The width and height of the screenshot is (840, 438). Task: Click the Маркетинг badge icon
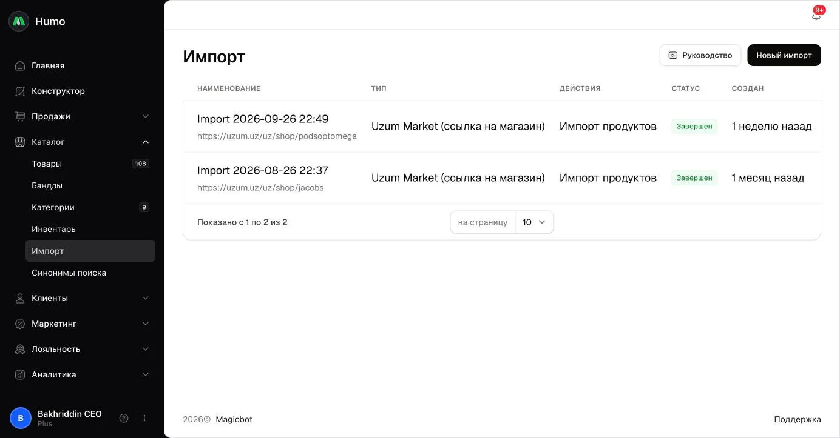[x=20, y=324]
